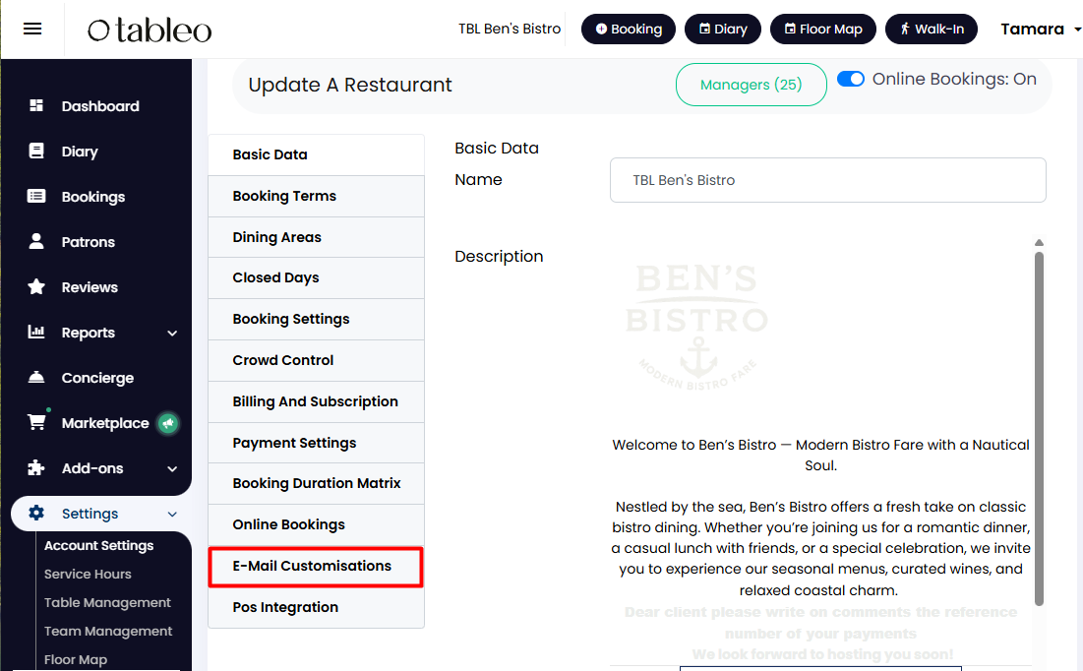Open the Online Bookings tab
The width and height of the screenshot is (1083, 671).
(x=317, y=524)
